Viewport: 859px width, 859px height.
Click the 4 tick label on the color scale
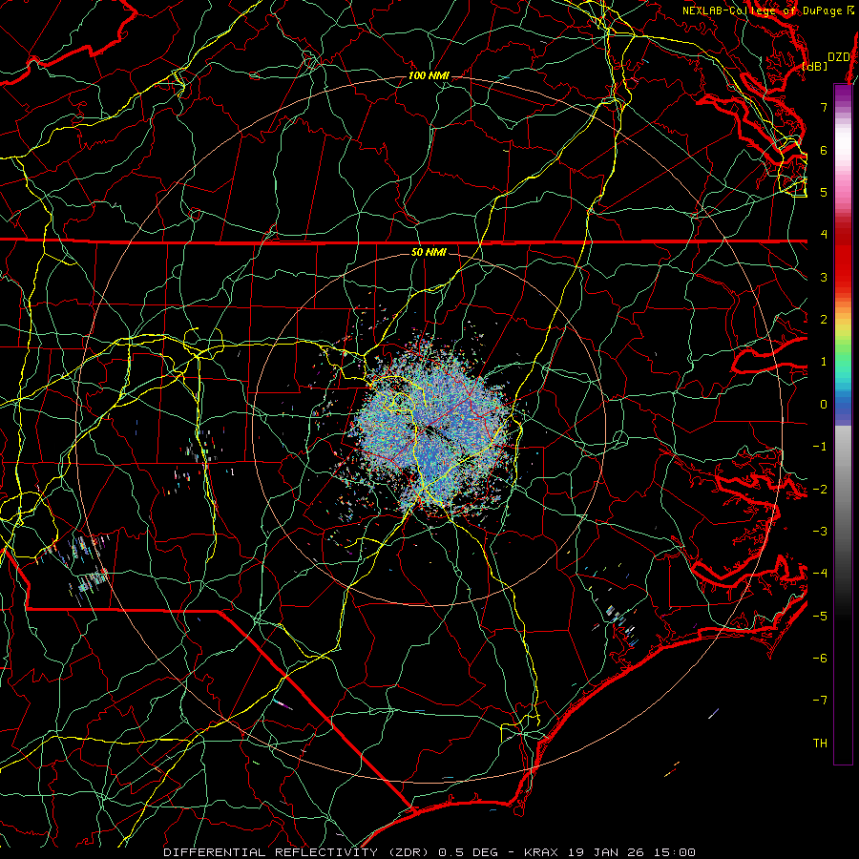click(824, 235)
